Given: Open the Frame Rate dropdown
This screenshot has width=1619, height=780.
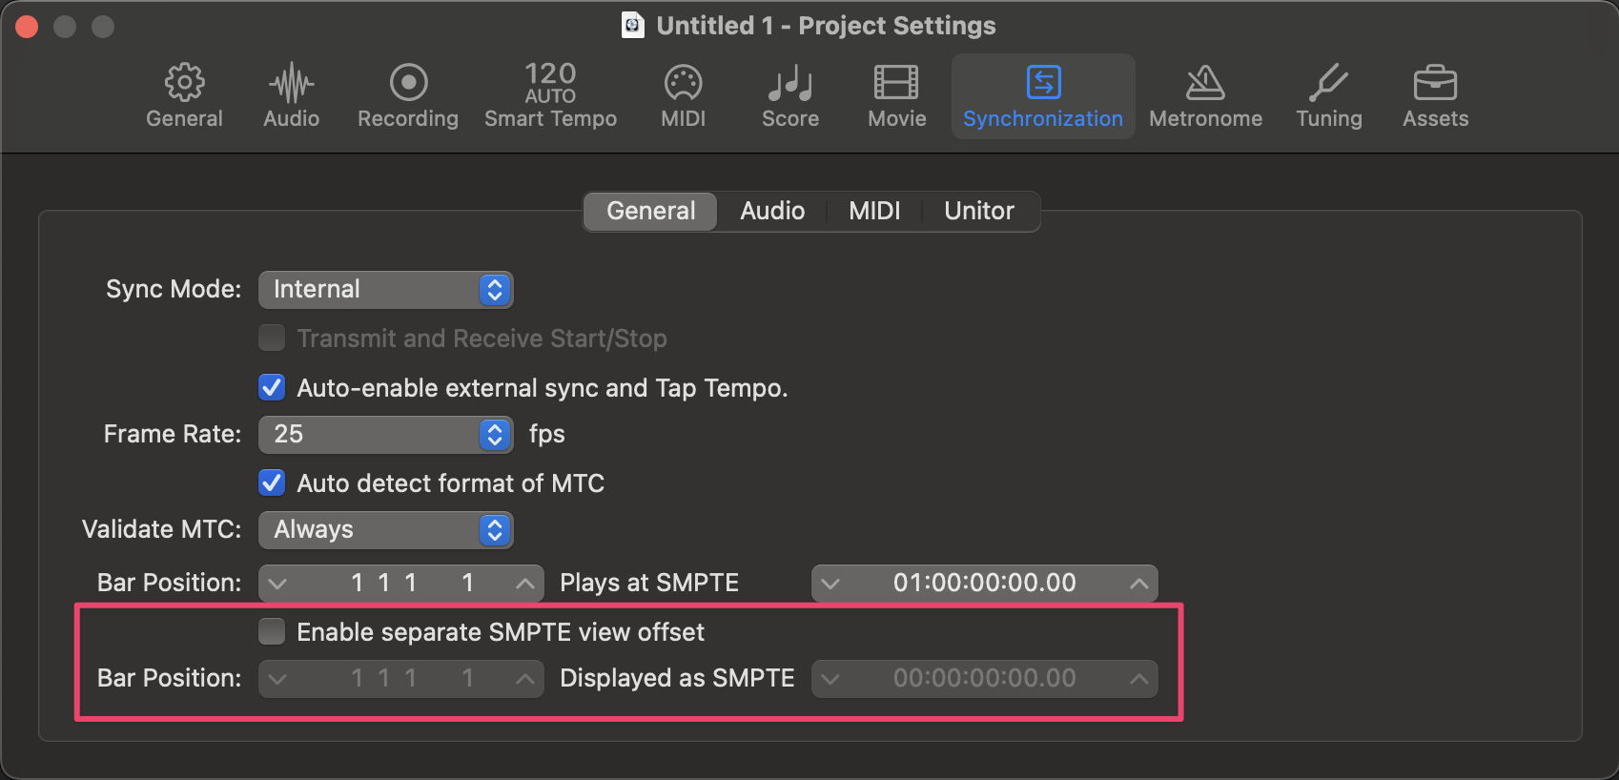Looking at the screenshot, I should 385,435.
